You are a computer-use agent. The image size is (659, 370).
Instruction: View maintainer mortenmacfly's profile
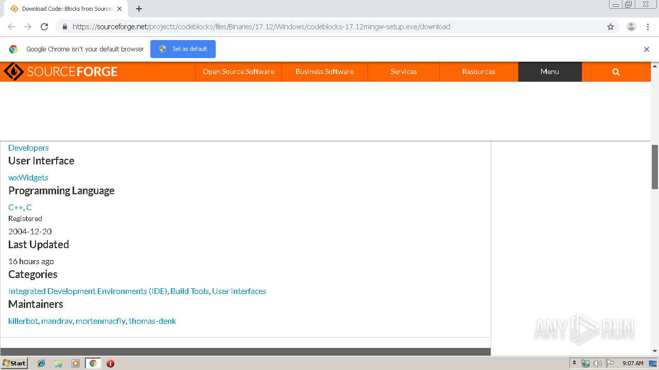(x=100, y=321)
